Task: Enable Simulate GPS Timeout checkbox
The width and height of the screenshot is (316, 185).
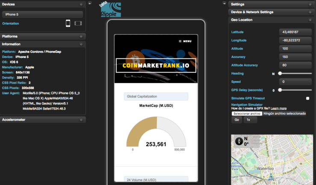Action: pos(307,98)
